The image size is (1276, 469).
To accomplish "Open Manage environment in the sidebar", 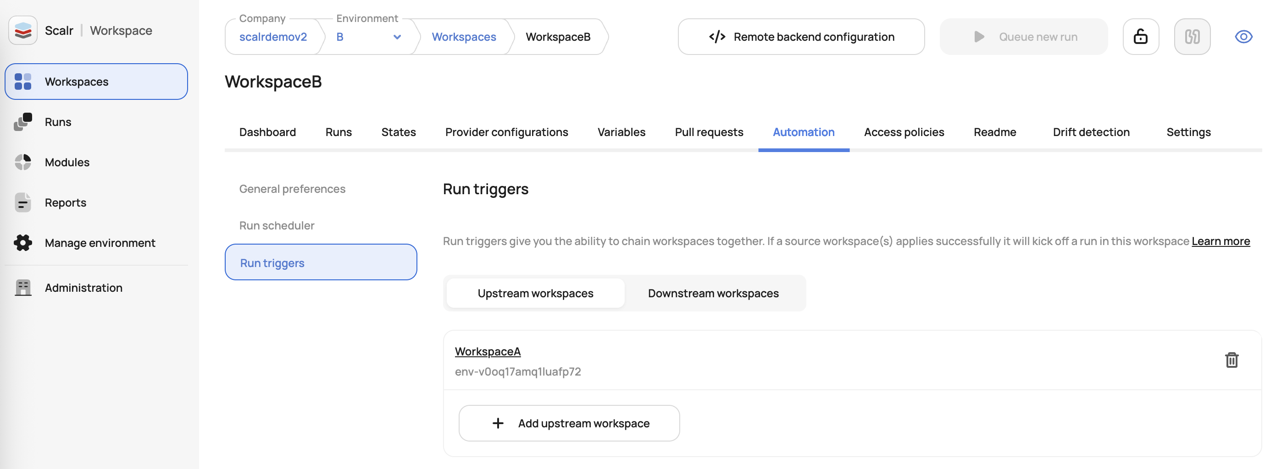I will coord(96,243).
